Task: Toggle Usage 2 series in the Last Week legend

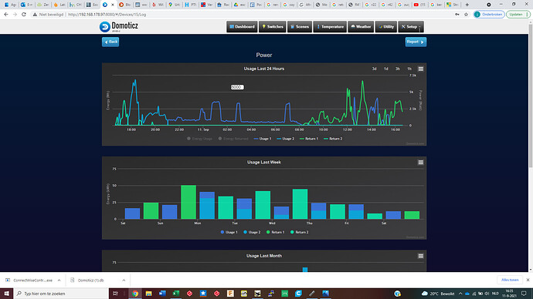Action: point(252,232)
